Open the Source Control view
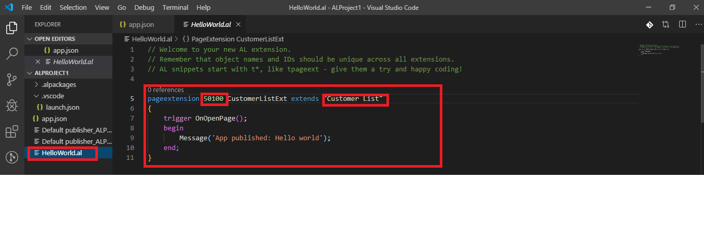This screenshot has width=704, height=238. [x=12, y=79]
